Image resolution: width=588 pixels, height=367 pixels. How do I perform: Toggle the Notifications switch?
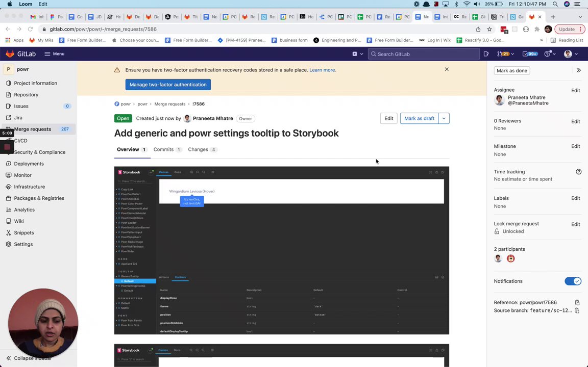point(573,281)
